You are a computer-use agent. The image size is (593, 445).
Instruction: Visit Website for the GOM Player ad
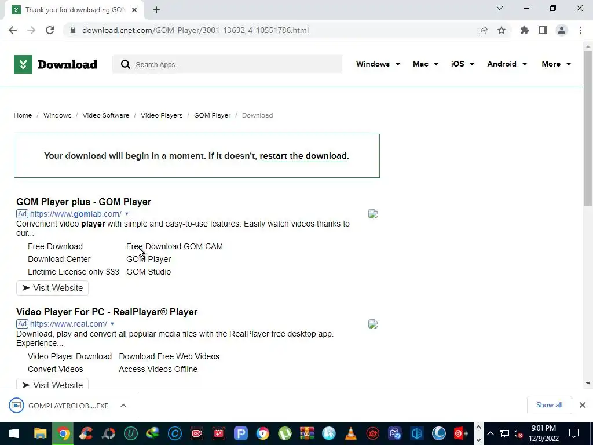point(52,288)
